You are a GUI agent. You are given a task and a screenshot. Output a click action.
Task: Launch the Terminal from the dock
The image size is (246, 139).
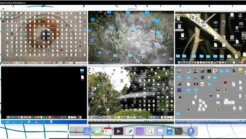tap(179, 131)
